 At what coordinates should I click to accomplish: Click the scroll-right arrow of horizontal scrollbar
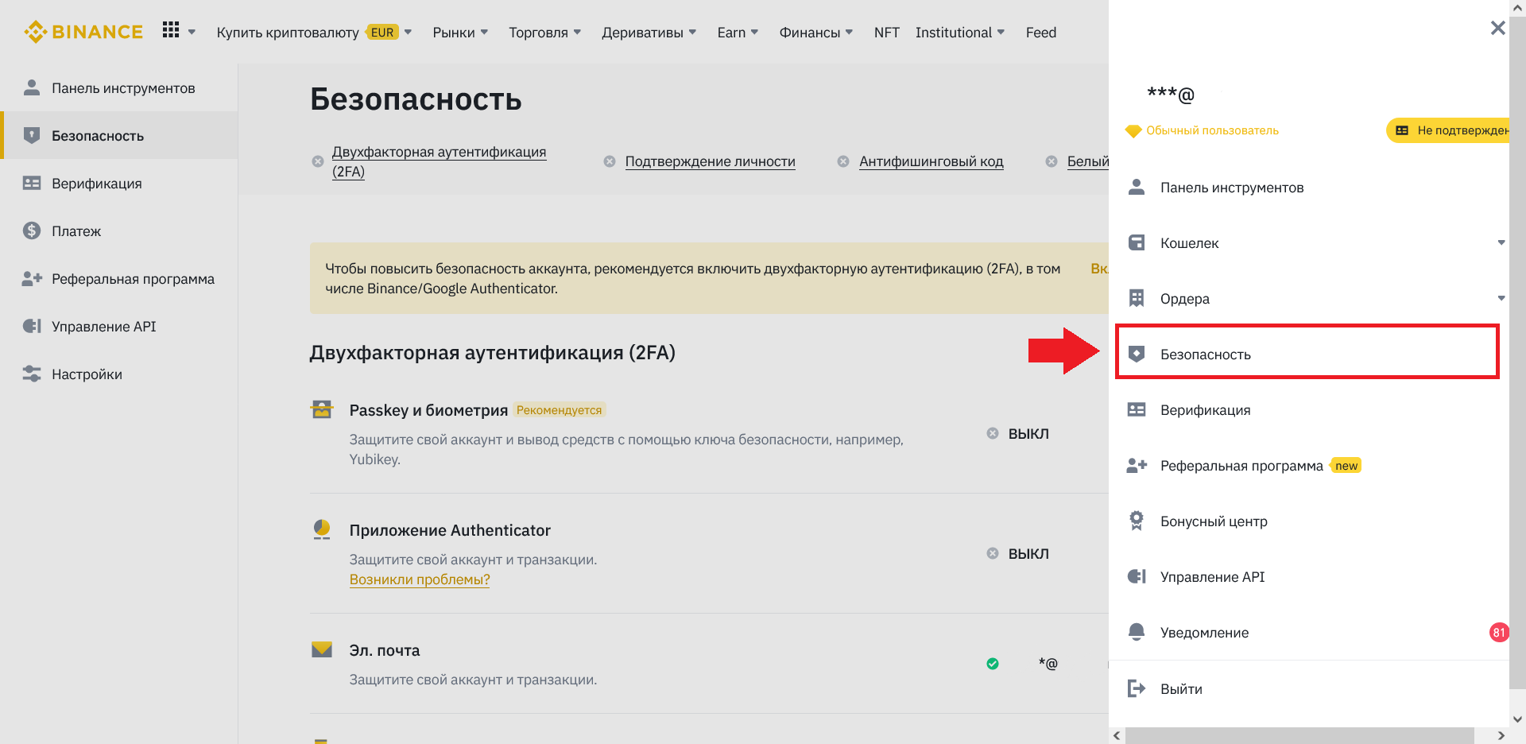pos(1501,736)
